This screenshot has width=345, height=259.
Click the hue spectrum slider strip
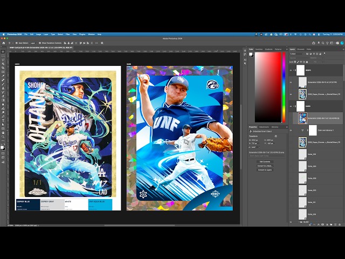[284, 87]
